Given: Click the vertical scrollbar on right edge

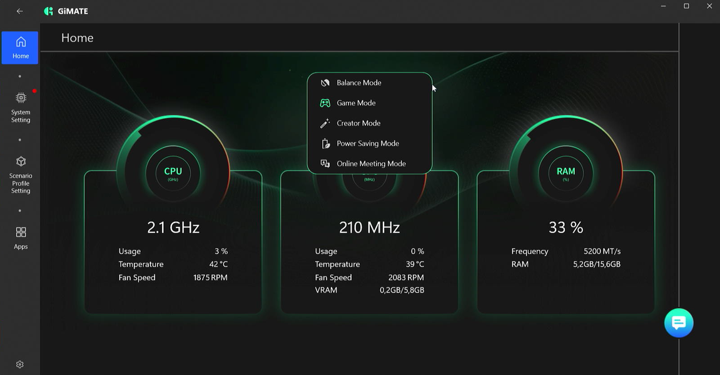Looking at the screenshot, I should [x=679, y=197].
